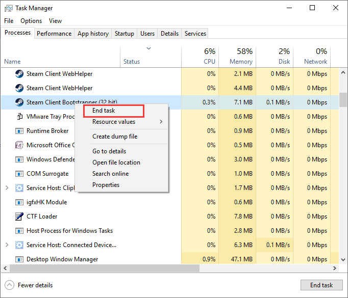Choose Open file location from context menu
Viewport: 348px width, 298px height.
pos(116,162)
